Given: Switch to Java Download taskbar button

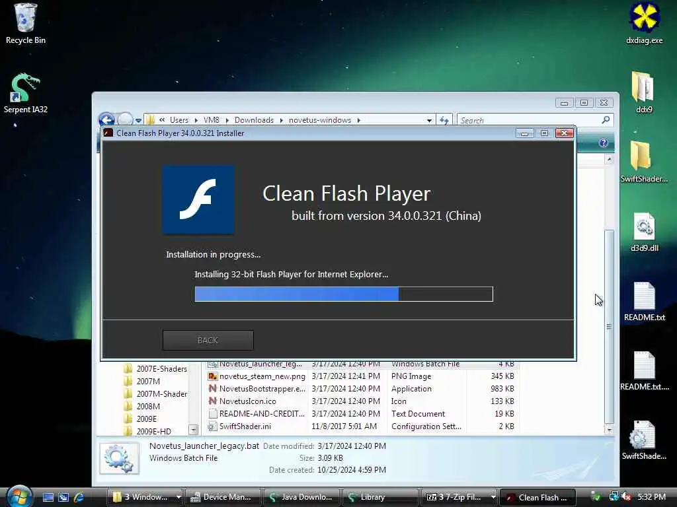Looking at the screenshot, I should 301,497.
